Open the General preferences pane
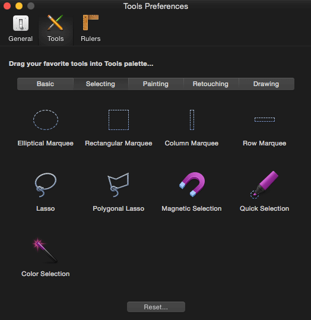 click(20, 28)
